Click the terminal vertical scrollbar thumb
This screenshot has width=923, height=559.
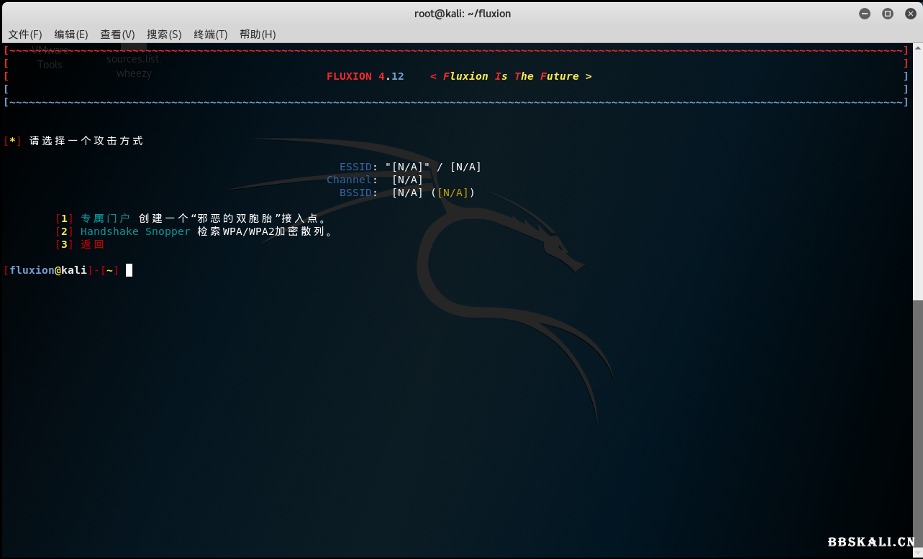point(917,424)
